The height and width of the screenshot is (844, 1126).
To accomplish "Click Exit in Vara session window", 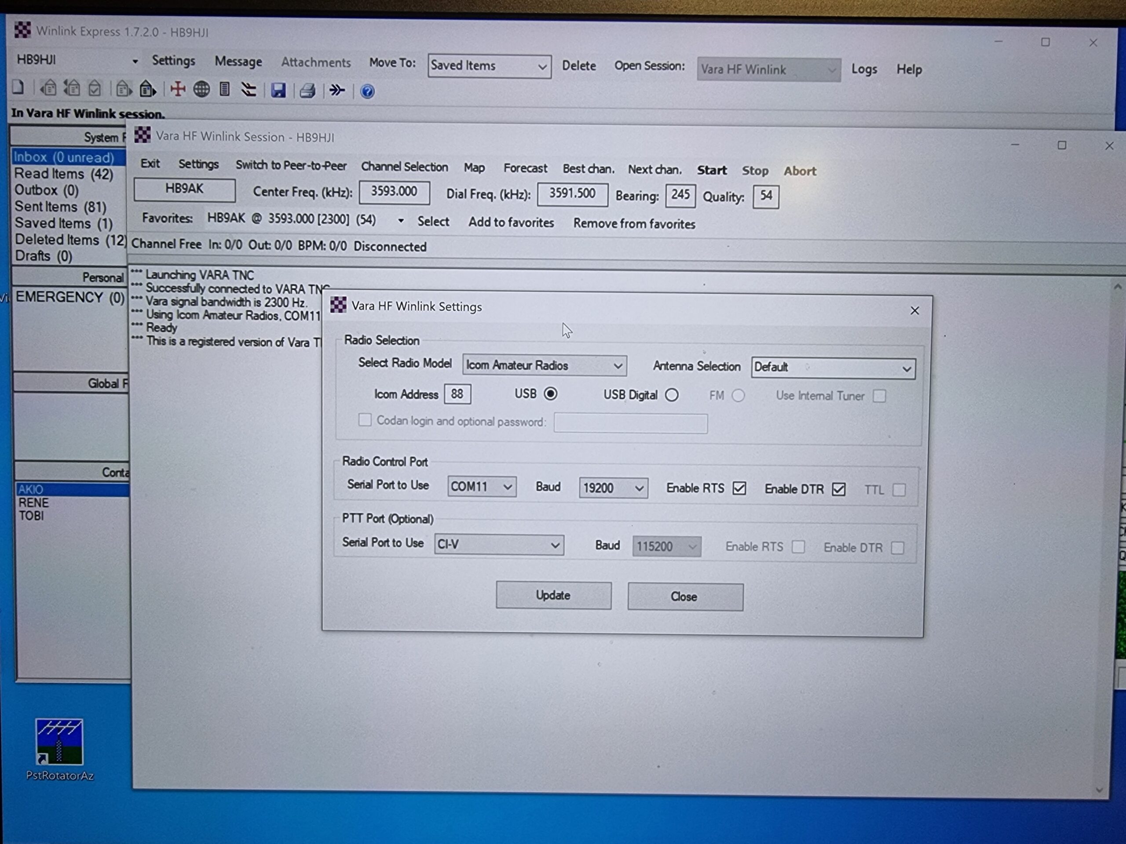I will pyautogui.click(x=150, y=164).
